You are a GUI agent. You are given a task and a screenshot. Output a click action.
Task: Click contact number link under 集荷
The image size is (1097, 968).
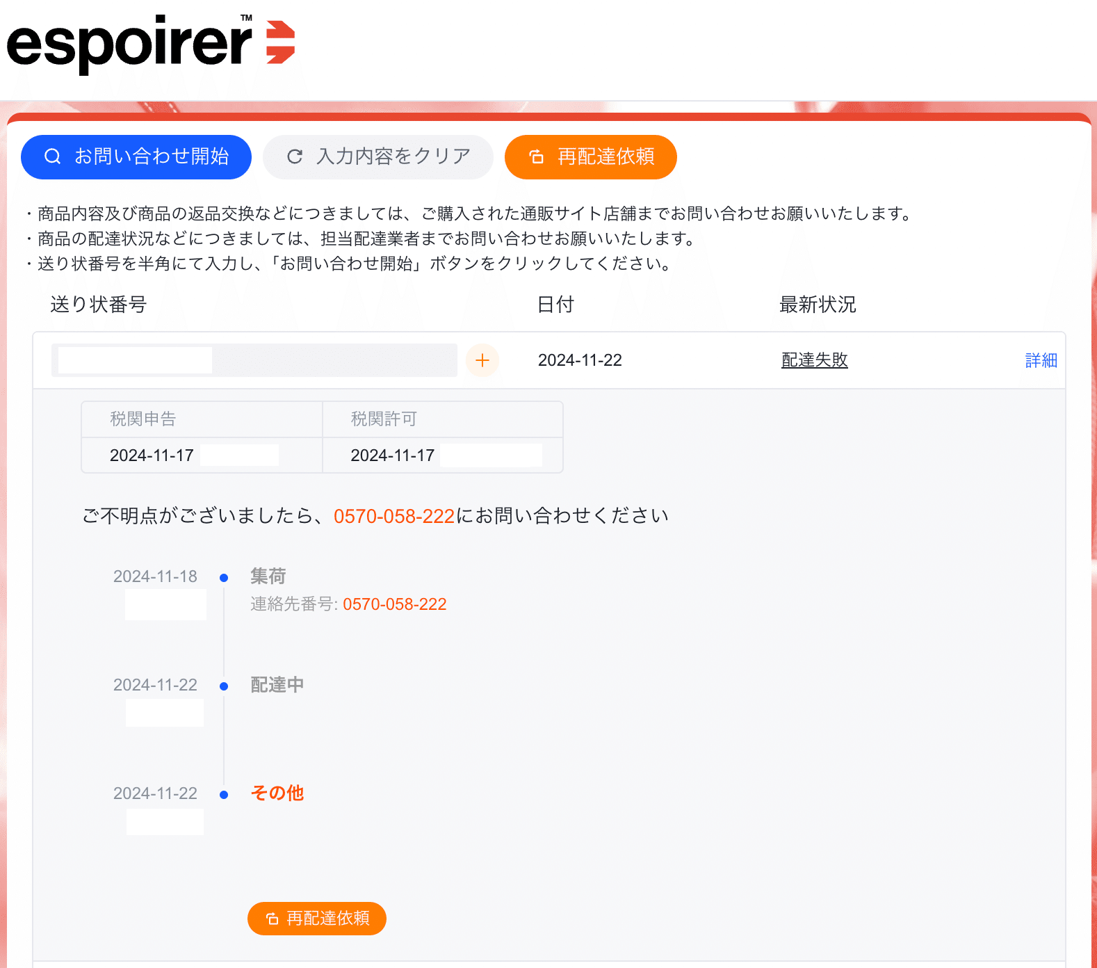point(395,604)
